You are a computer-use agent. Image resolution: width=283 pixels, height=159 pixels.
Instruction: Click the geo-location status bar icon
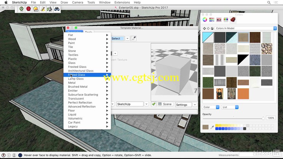(x=4, y=155)
